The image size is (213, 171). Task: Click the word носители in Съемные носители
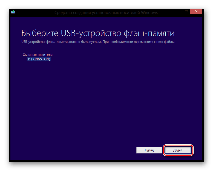coord(45,55)
